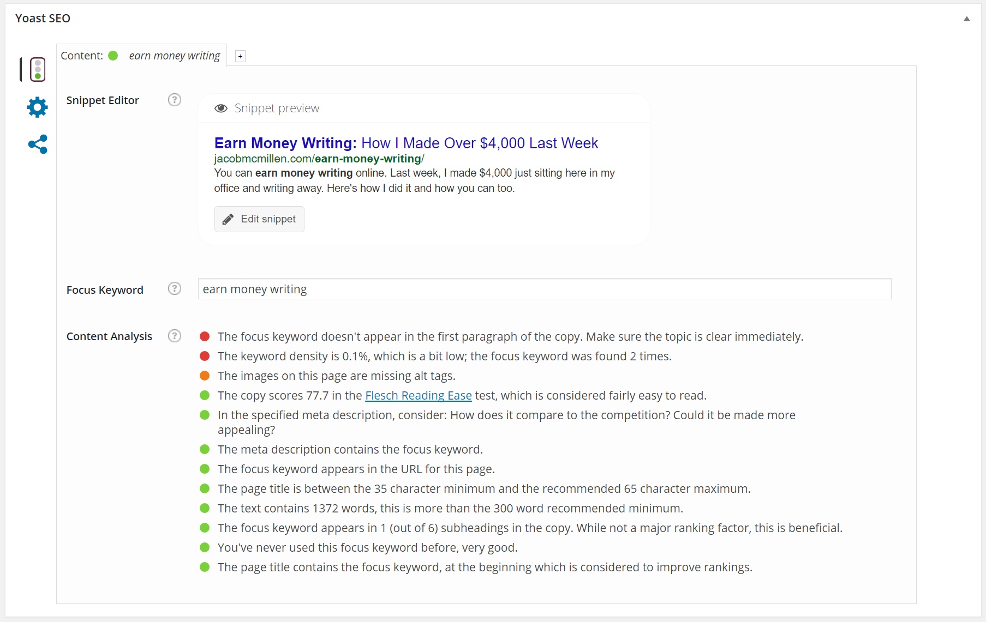Click the green bullet for meta description contains keyword
Image resolution: width=986 pixels, height=622 pixels.
point(205,449)
